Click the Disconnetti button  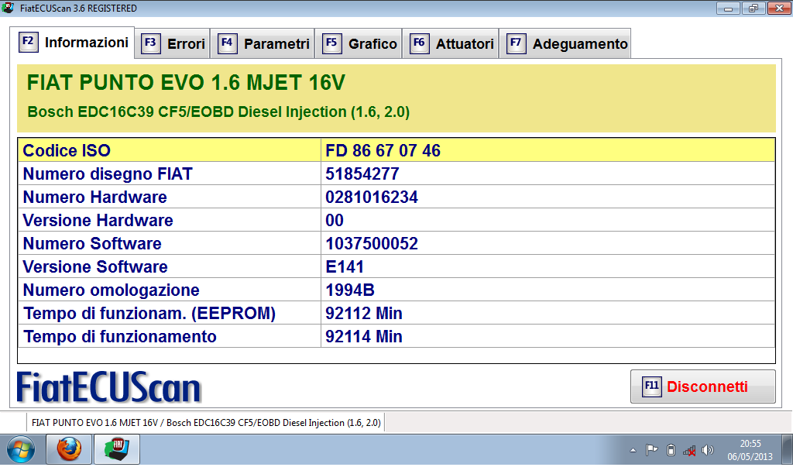point(702,386)
